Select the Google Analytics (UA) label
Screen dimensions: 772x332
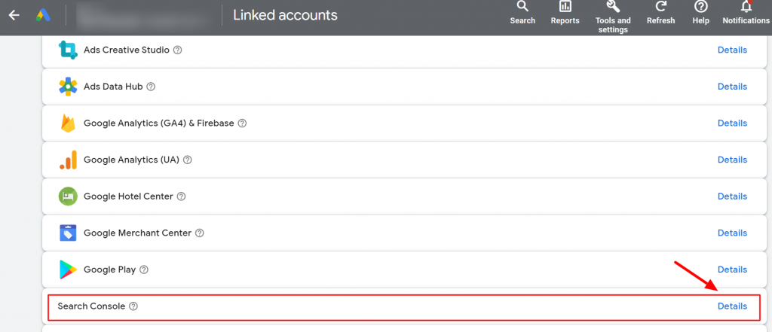pyautogui.click(x=131, y=160)
